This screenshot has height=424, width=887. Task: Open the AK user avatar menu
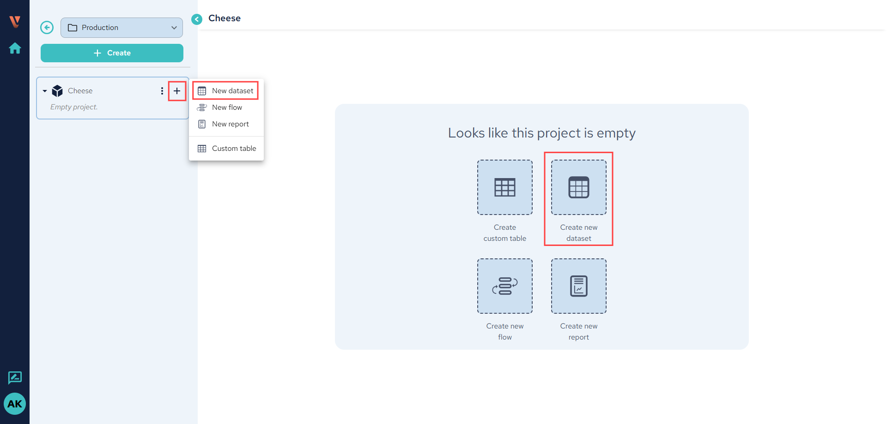[x=15, y=404]
